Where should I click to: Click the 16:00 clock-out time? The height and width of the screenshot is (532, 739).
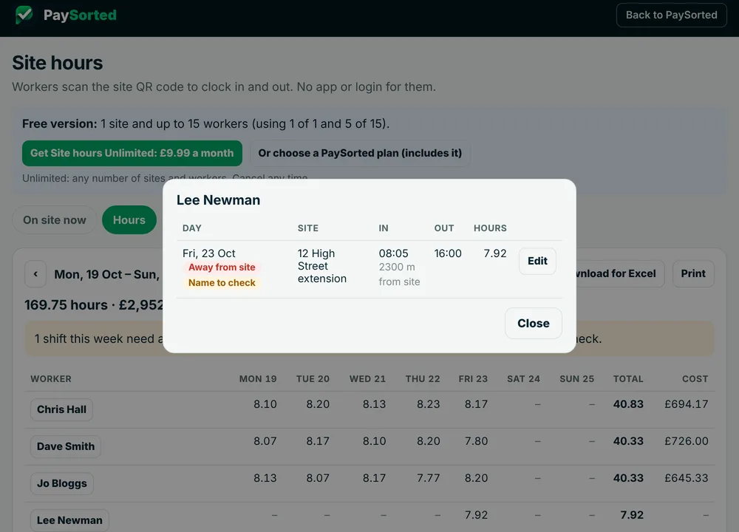coord(448,253)
